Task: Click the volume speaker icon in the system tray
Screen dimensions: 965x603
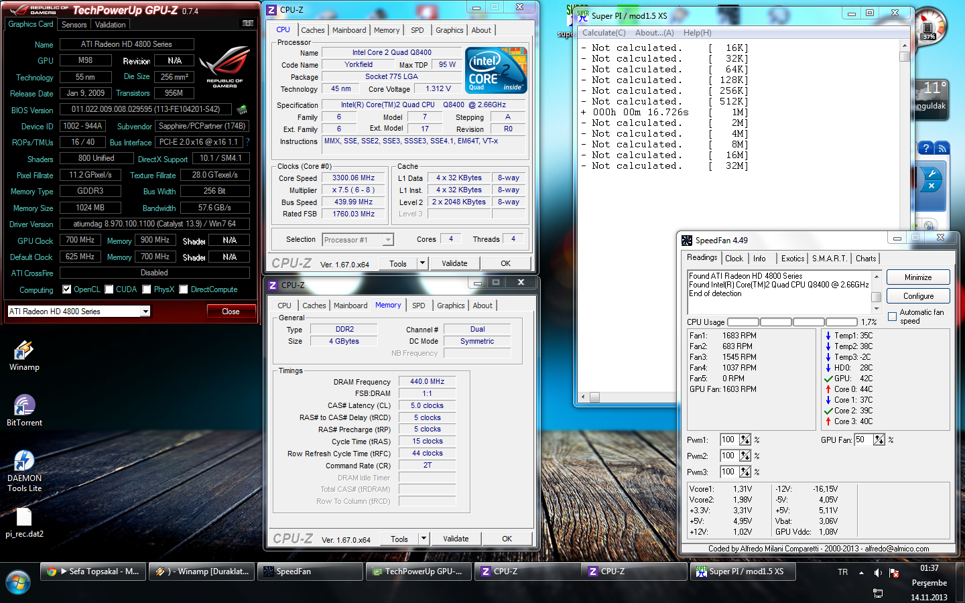Action: point(878,573)
